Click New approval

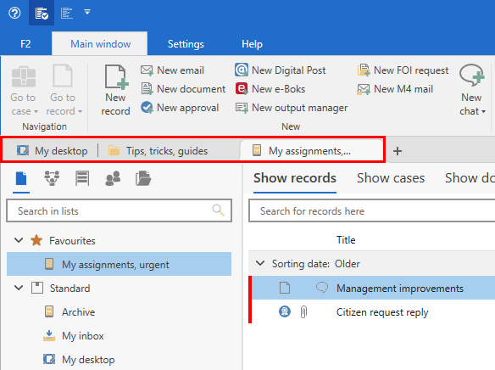(x=180, y=108)
